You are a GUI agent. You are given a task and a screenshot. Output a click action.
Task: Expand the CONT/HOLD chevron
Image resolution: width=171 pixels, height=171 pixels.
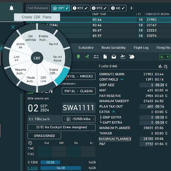122,79
